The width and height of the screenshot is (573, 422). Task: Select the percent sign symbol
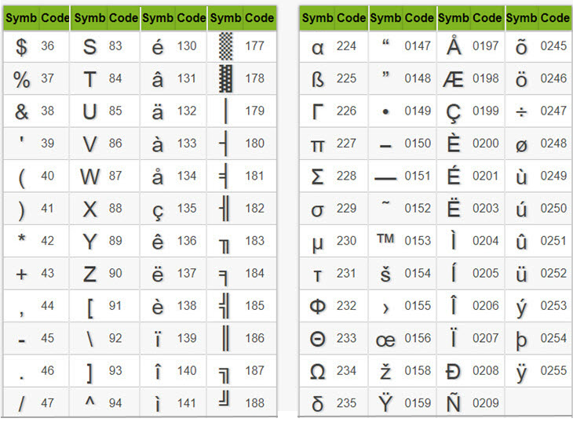point(21,79)
